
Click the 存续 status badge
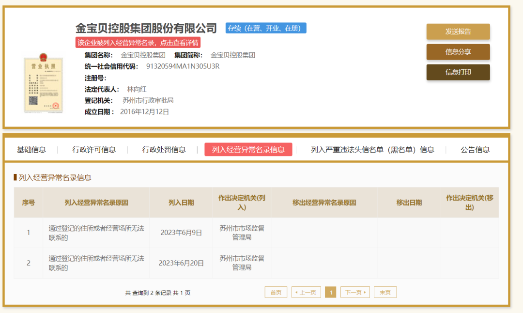point(265,28)
